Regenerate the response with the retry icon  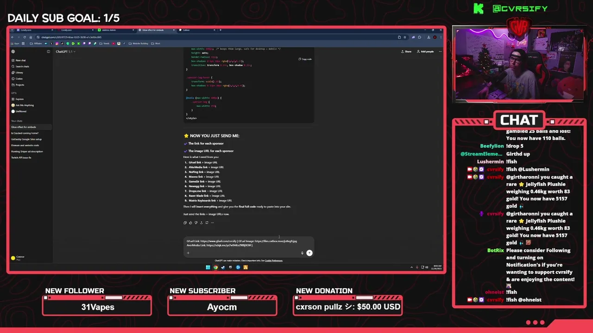pyautogui.click(x=207, y=222)
